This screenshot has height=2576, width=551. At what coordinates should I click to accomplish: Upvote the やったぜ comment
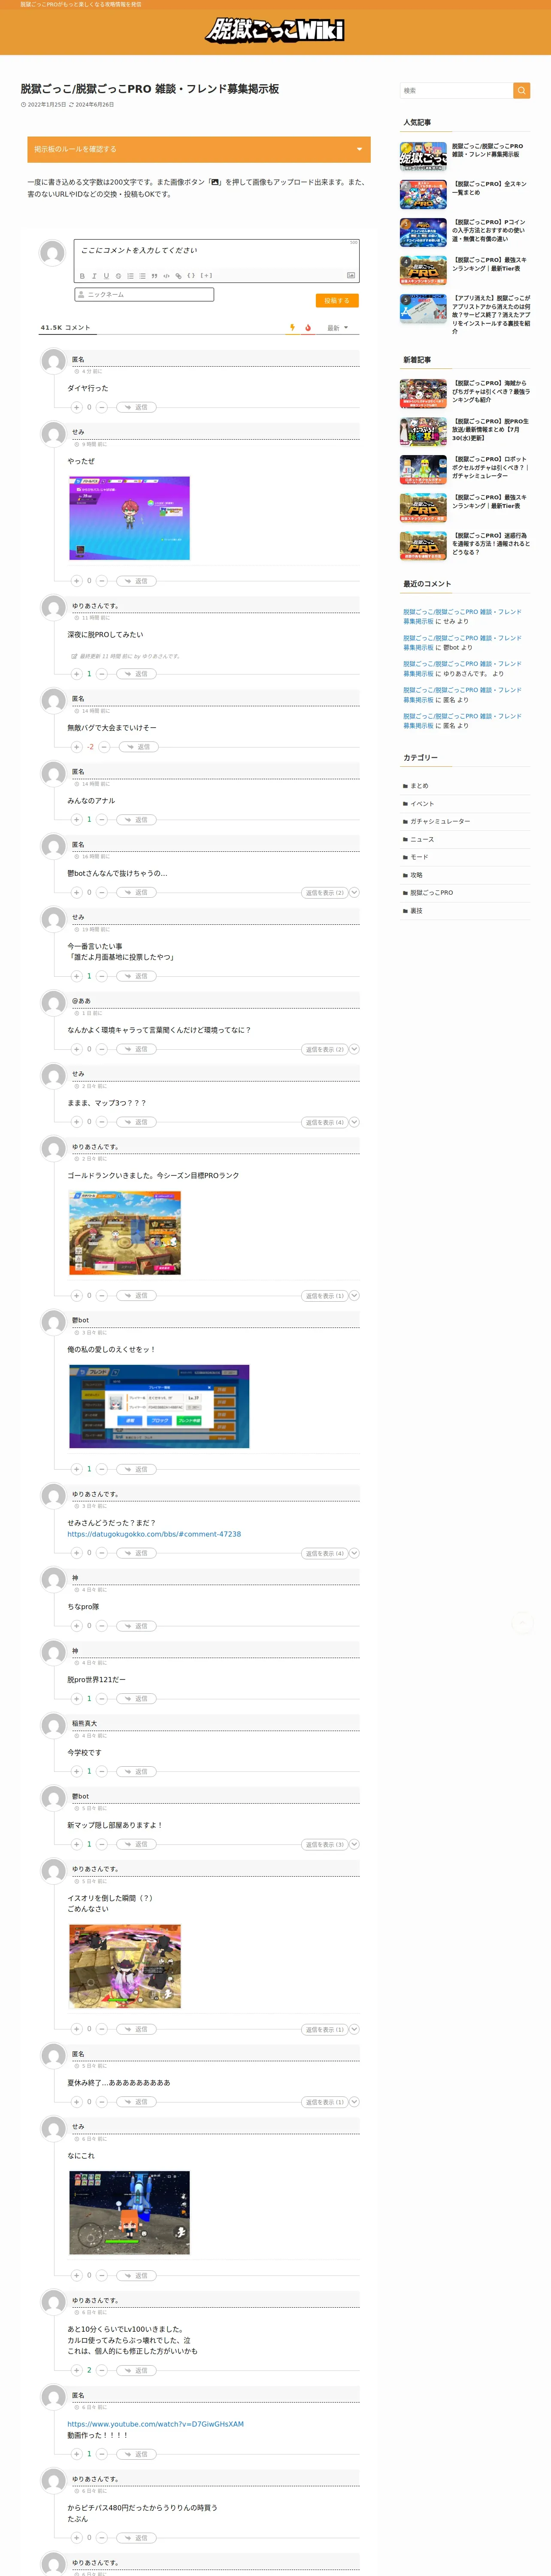point(76,580)
